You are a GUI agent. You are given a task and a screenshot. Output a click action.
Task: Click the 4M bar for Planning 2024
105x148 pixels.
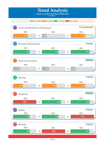coord(18,86)
